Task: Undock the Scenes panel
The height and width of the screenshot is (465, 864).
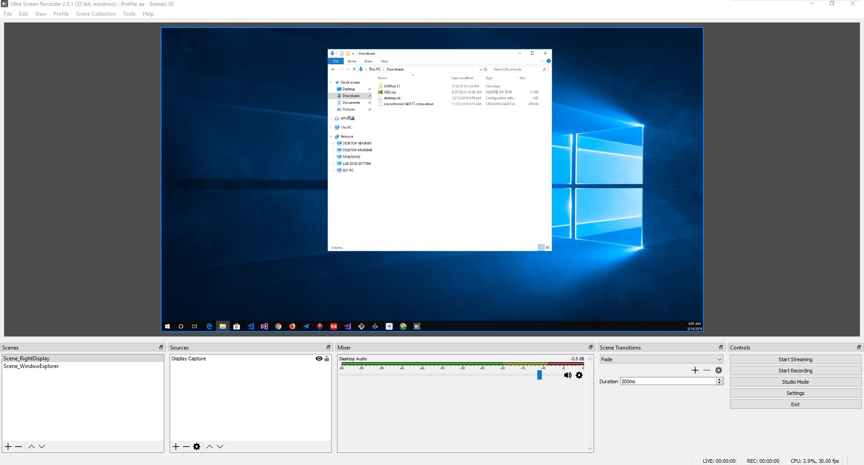Action: (x=161, y=347)
